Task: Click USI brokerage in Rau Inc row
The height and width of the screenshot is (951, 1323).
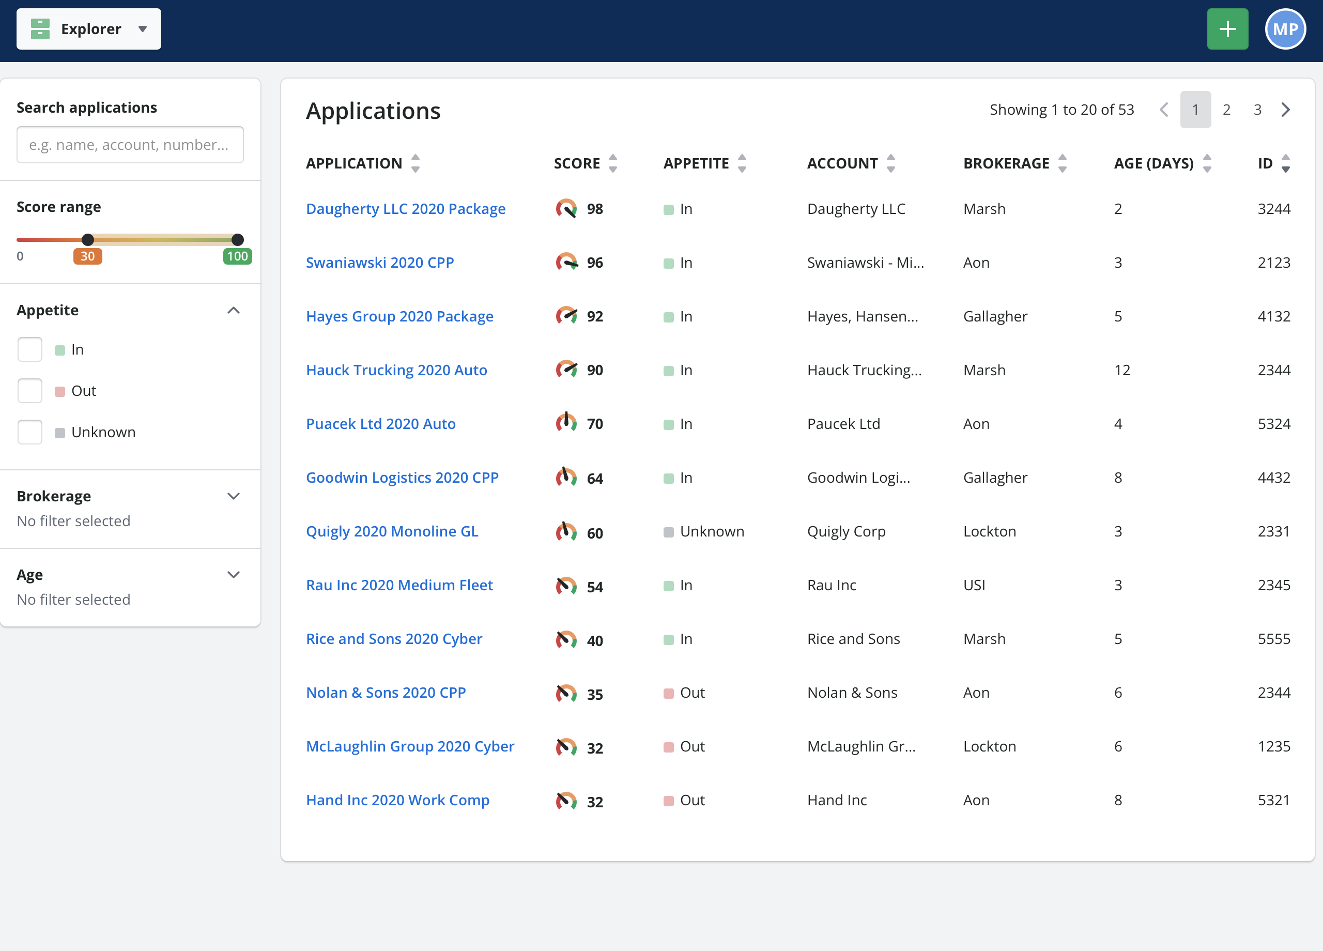Action: pyautogui.click(x=974, y=585)
